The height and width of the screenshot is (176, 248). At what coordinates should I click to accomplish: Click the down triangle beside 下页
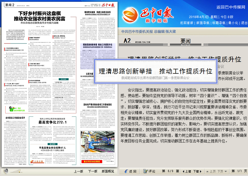pos(226,171)
